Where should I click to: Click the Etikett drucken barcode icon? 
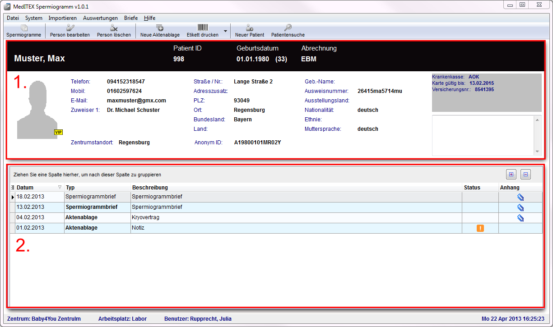pyautogui.click(x=202, y=28)
